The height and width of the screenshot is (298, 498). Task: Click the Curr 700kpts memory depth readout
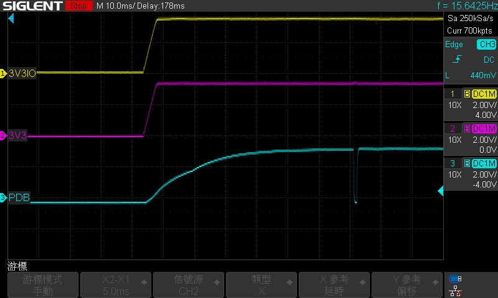coord(469,30)
